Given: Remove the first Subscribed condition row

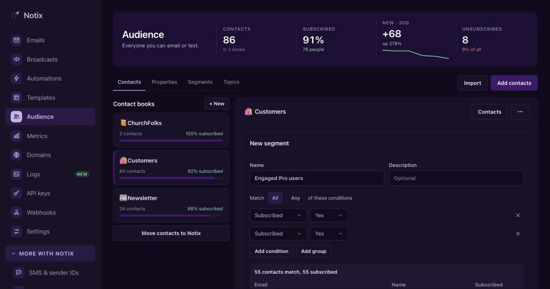Looking at the screenshot, I should (518, 215).
